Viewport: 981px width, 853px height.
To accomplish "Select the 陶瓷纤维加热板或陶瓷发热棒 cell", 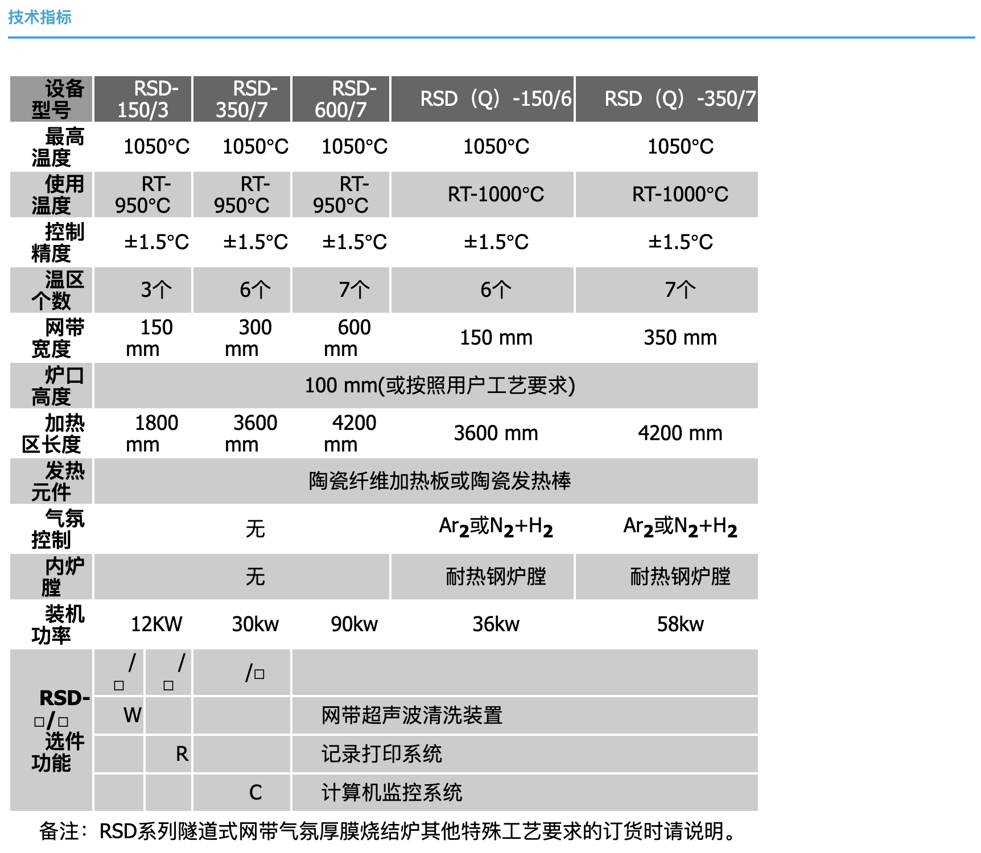I will pyautogui.click(x=439, y=481).
